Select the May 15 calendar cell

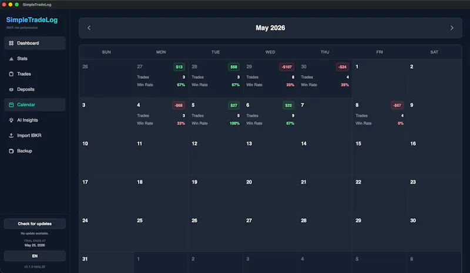click(380, 155)
